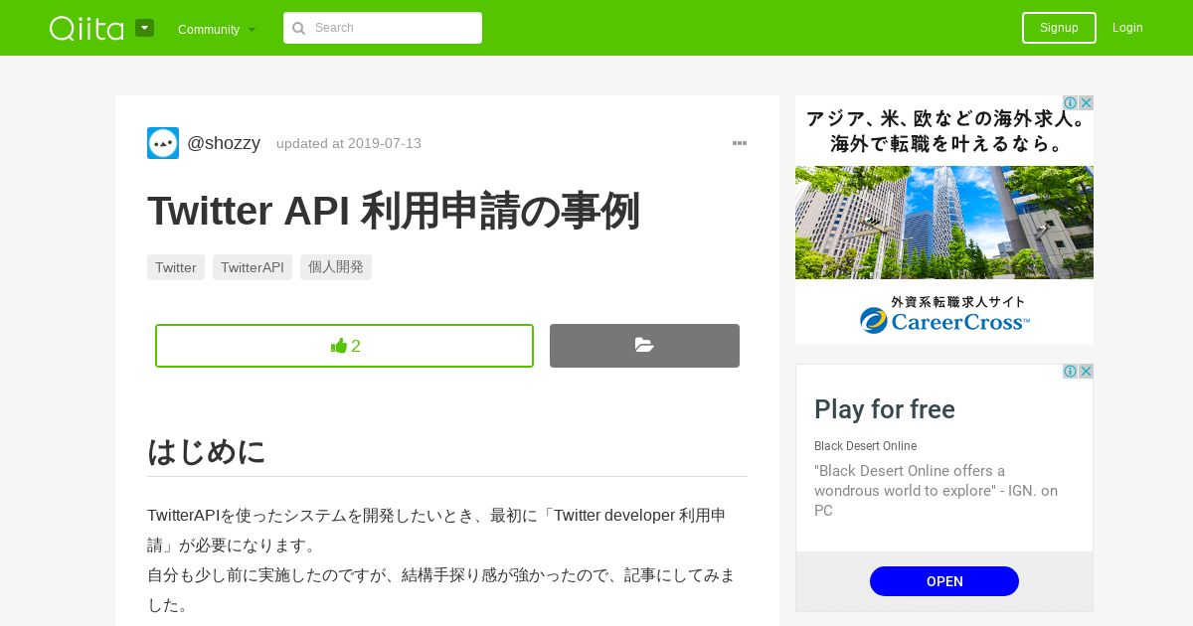Click the 'Black Desert Online' ad text
Viewport: 1193px width, 626px height.
coord(865,446)
